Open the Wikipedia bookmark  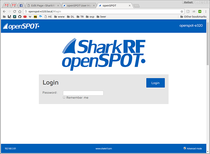[x=30, y=17]
